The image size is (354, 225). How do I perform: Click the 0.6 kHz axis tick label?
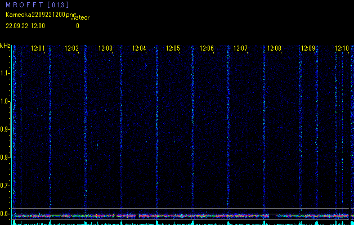[5, 214]
